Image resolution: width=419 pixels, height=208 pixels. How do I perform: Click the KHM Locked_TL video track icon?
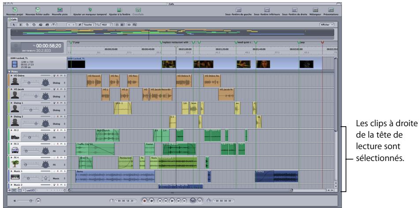click(15, 64)
